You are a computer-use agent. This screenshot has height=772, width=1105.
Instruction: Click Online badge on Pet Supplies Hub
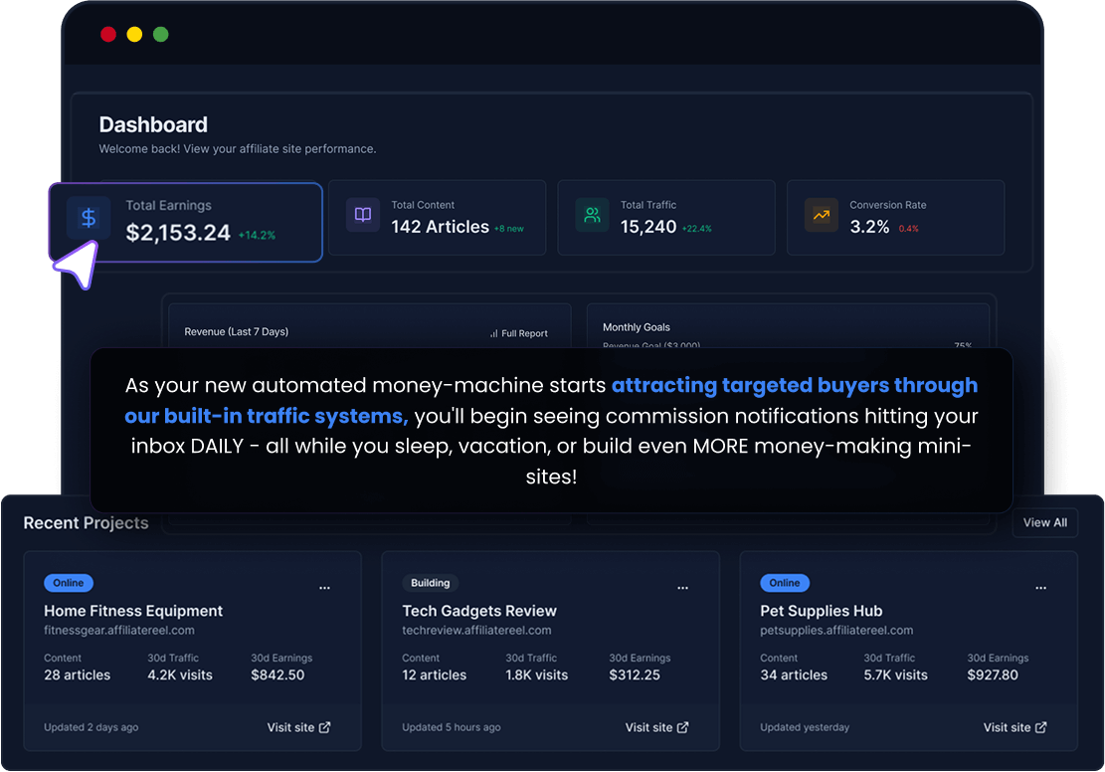pyautogui.click(x=785, y=583)
